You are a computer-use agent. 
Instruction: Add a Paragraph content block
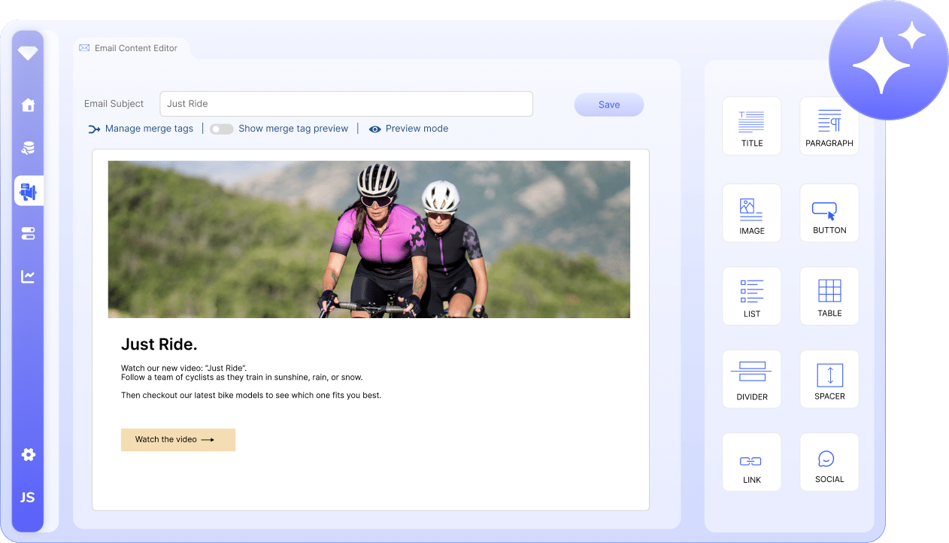click(829, 126)
